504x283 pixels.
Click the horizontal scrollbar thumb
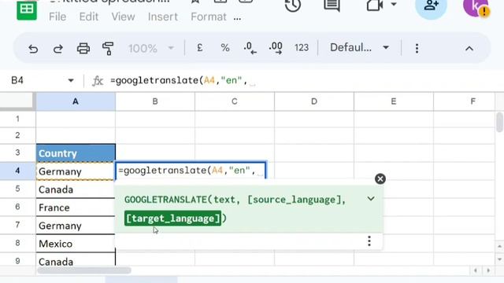click(x=84, y=270)
